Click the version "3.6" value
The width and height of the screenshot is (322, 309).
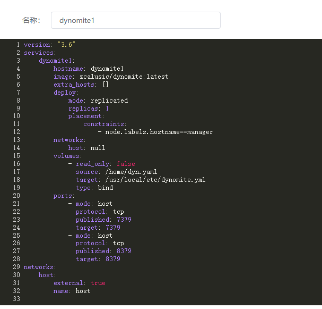click(x=66, y=45)
